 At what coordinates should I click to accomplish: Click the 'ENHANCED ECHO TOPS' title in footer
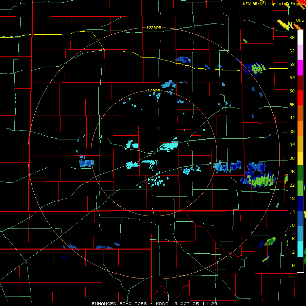(x=119, y=304)
